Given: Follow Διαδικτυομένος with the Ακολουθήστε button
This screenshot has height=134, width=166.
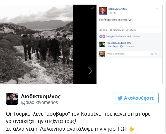Looking at the screenshot, I should click(136, 98).
